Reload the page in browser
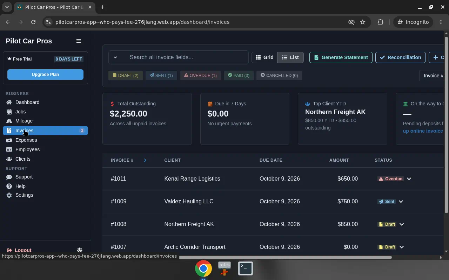Image resolution: width=449 pixels, height=280 pixels. coord(33,22)
